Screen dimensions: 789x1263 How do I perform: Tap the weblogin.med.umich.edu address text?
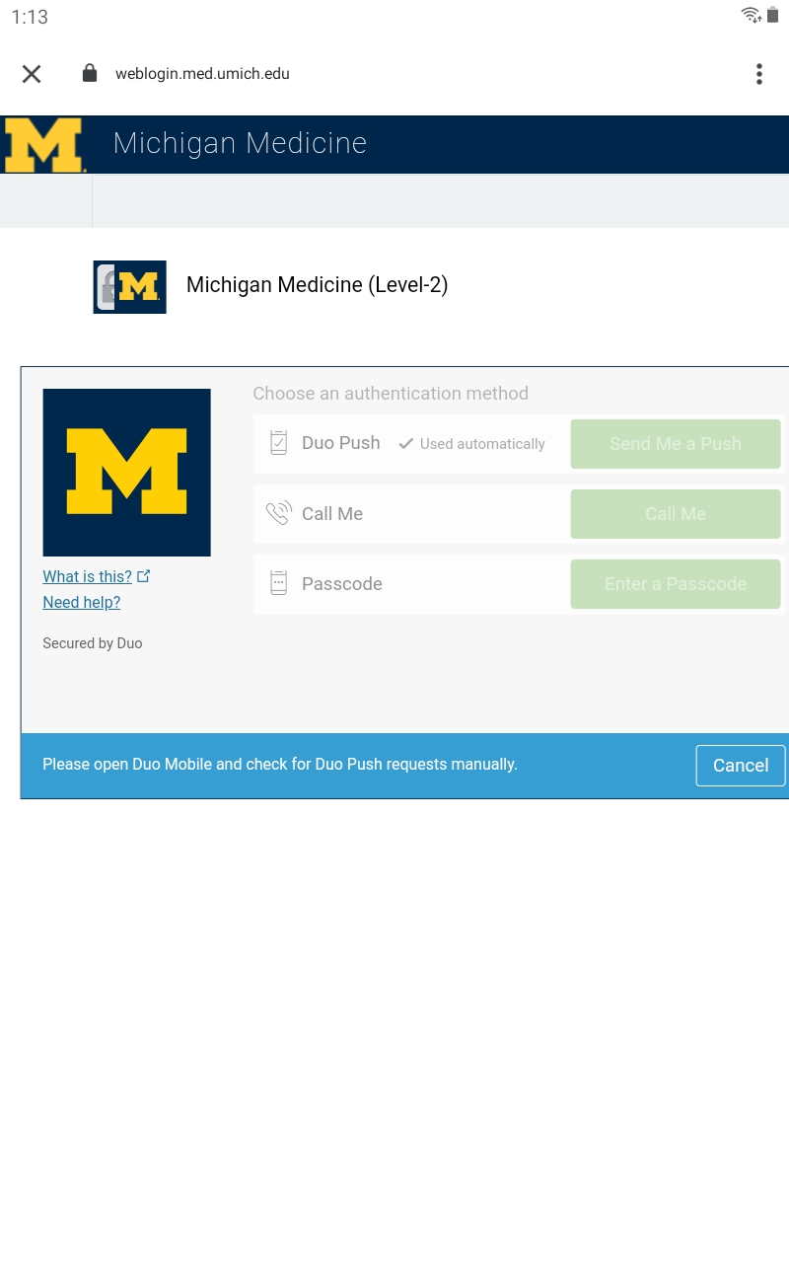202,74
